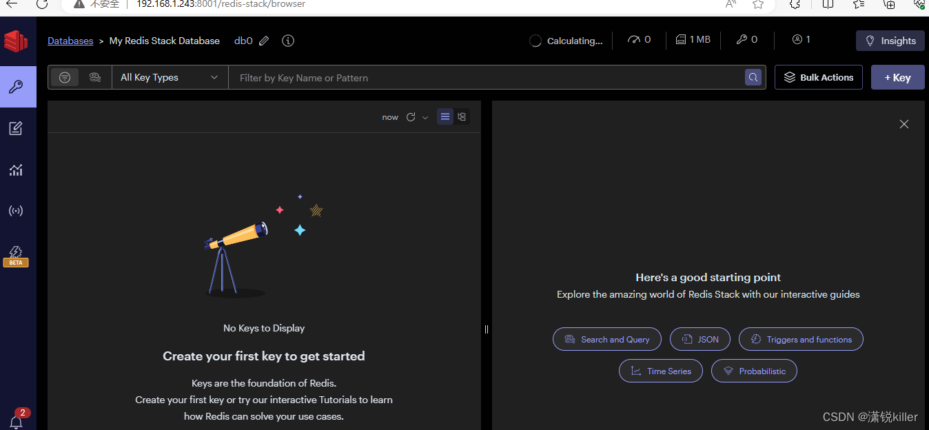Close the starting point guides panel
Viewport: 929px width, 430px height.
[x=904, y=124]
